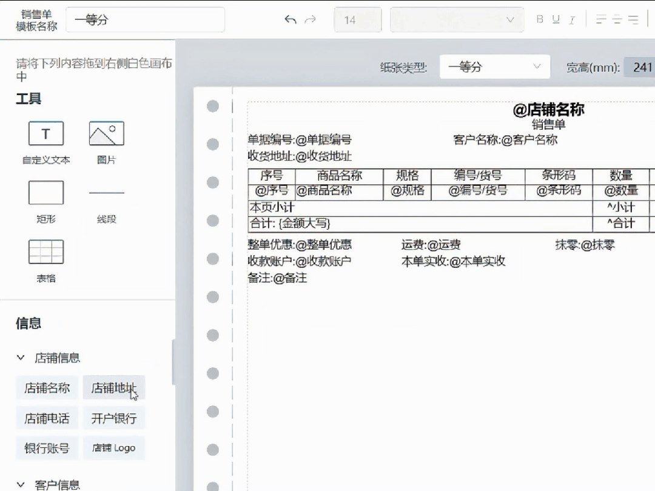Select the 销售单 subtitle on canvas
The image size is (655, 491).
[548, 124]
